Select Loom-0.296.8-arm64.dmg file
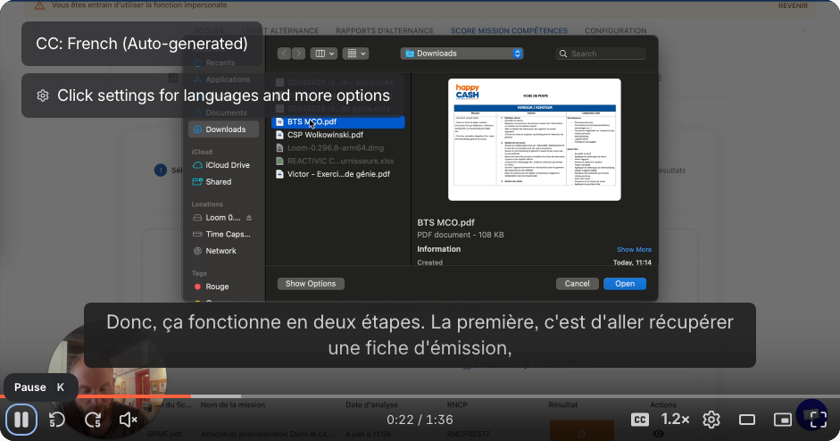The width and height of the screenshot is (840, 441). pos(338,148)
